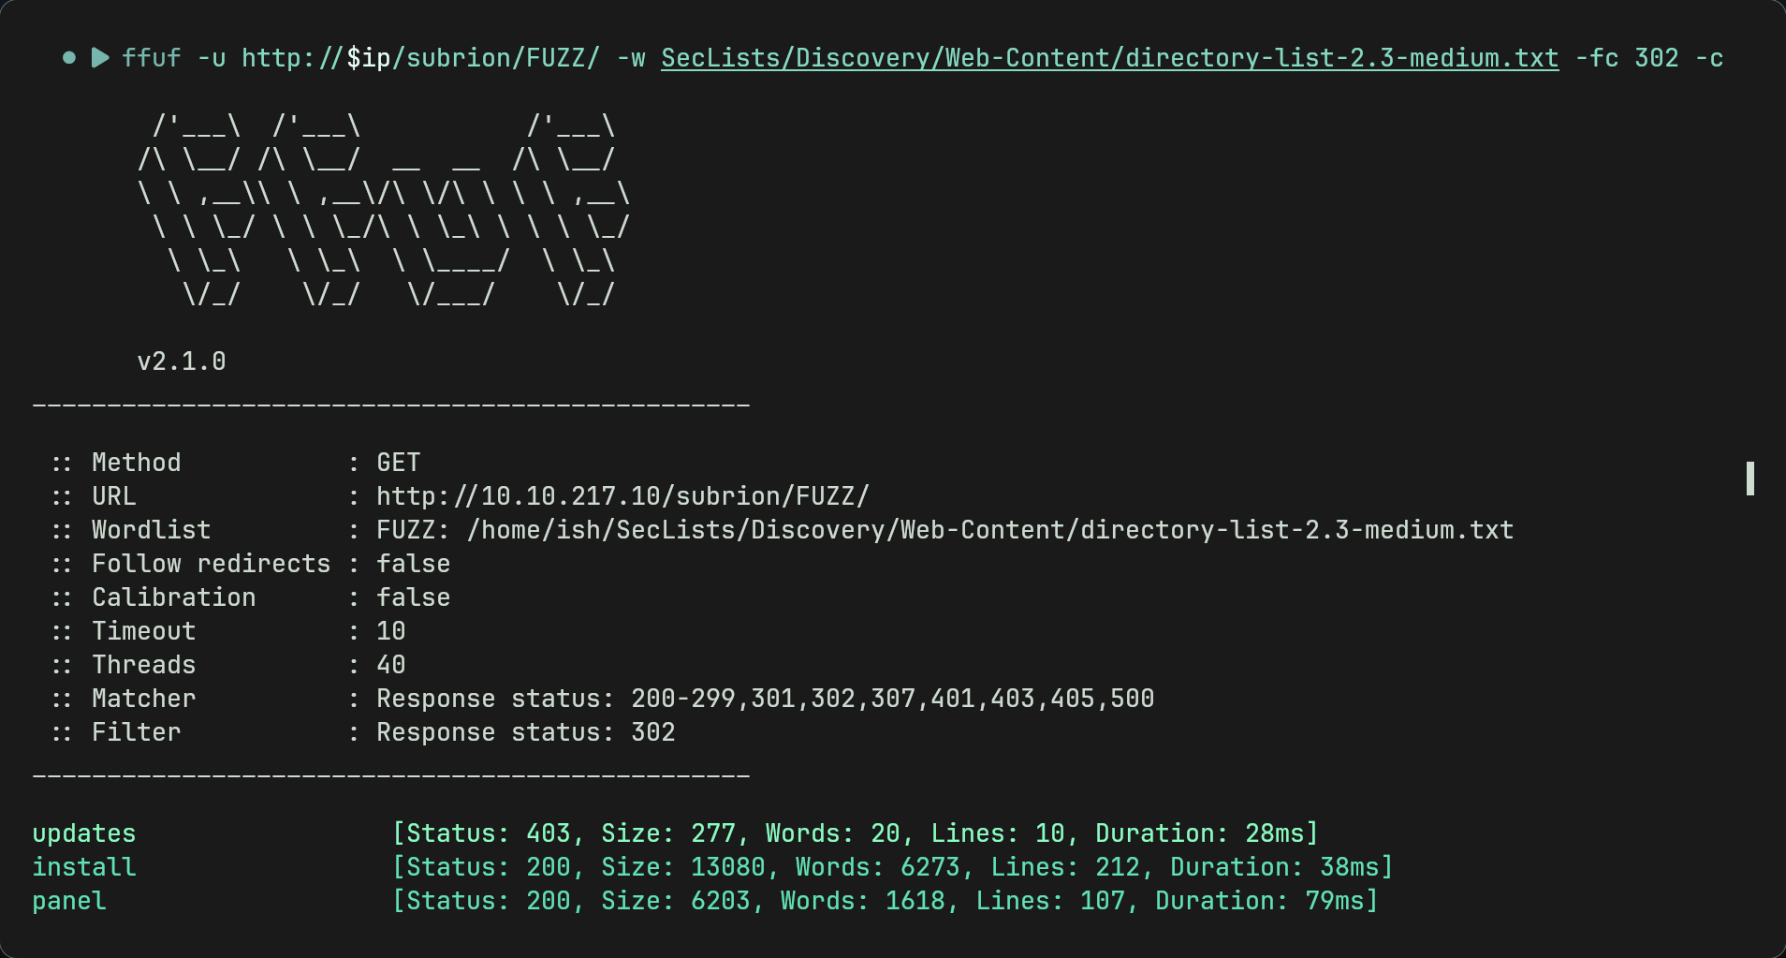Image resolution: width=1786 pixels, height=958 pixels.
Task: Click the v2.1.0 version text
Action: point(182,361)
